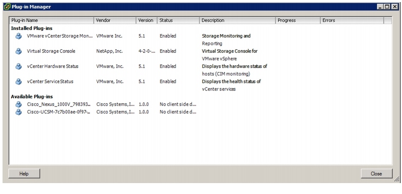Click the hardware status of hosts description
Image resolution: width=402 pixels, height=194 pixels.
pyautogui.click(x=234, y=70)
